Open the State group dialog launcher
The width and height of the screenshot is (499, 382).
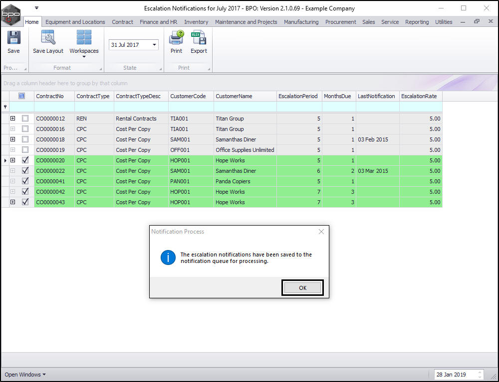(160, 69)
